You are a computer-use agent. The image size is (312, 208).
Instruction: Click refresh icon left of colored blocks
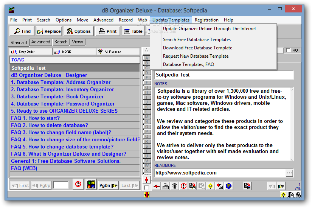coord(78,185)
